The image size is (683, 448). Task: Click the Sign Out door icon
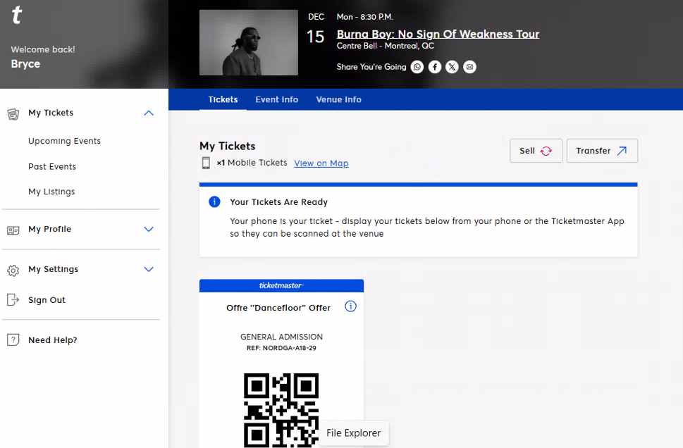(x=13, y=299)
